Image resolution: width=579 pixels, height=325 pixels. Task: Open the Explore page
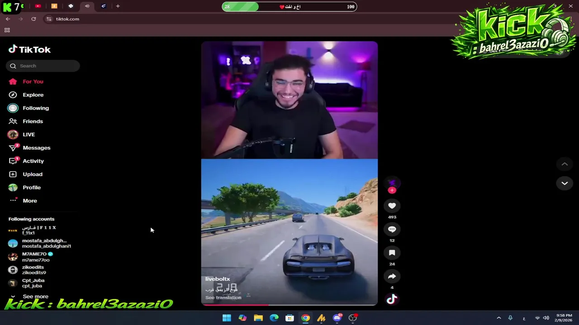point(26,95)
